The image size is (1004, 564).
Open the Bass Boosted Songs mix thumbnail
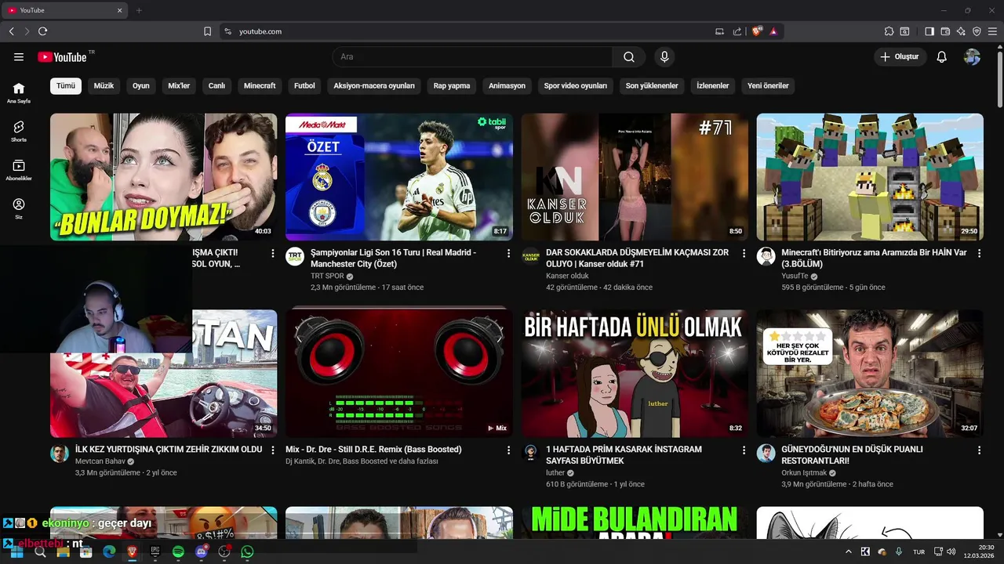tap(399, 374)
